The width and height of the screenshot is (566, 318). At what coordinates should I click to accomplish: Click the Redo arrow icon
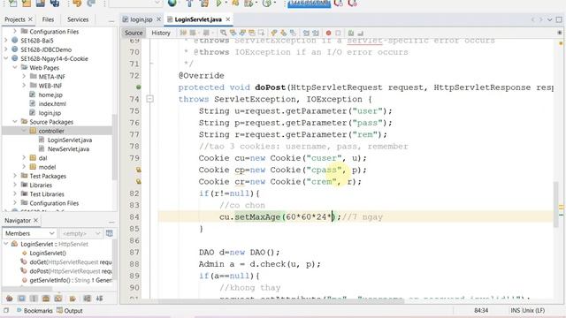(x=91, y=4)
